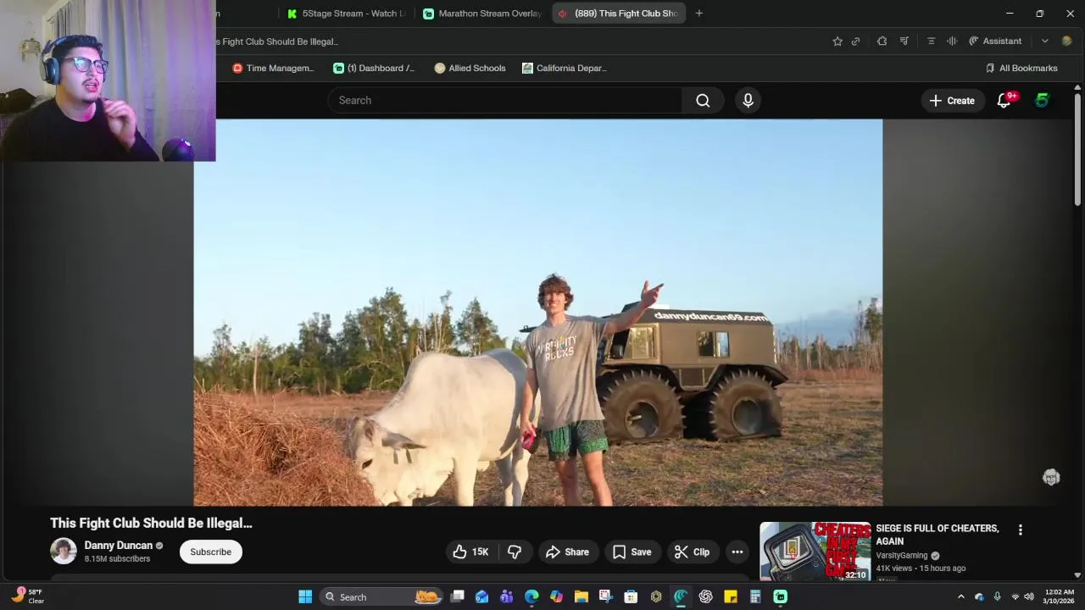Click the video player to pause

coord(537,312)
